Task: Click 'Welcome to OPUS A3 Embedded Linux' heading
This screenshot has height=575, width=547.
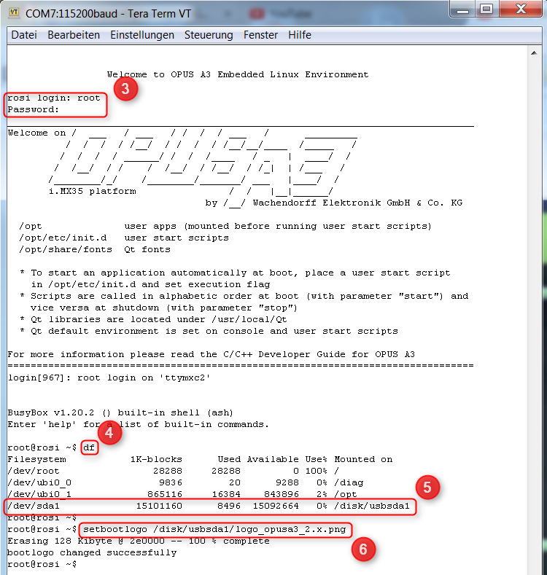Action: tap(238, 74)
